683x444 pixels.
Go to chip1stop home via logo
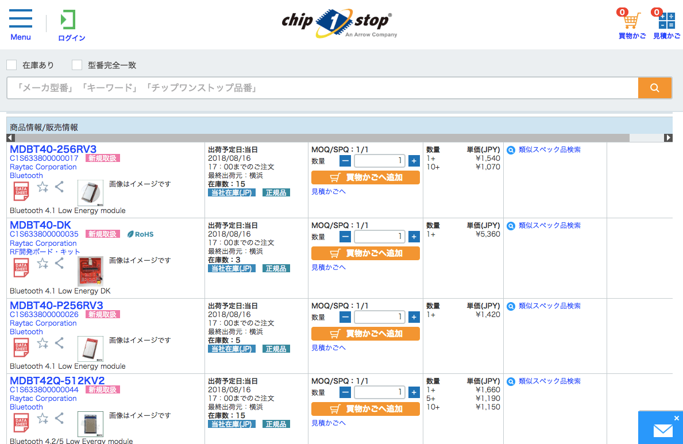point(339,23)
